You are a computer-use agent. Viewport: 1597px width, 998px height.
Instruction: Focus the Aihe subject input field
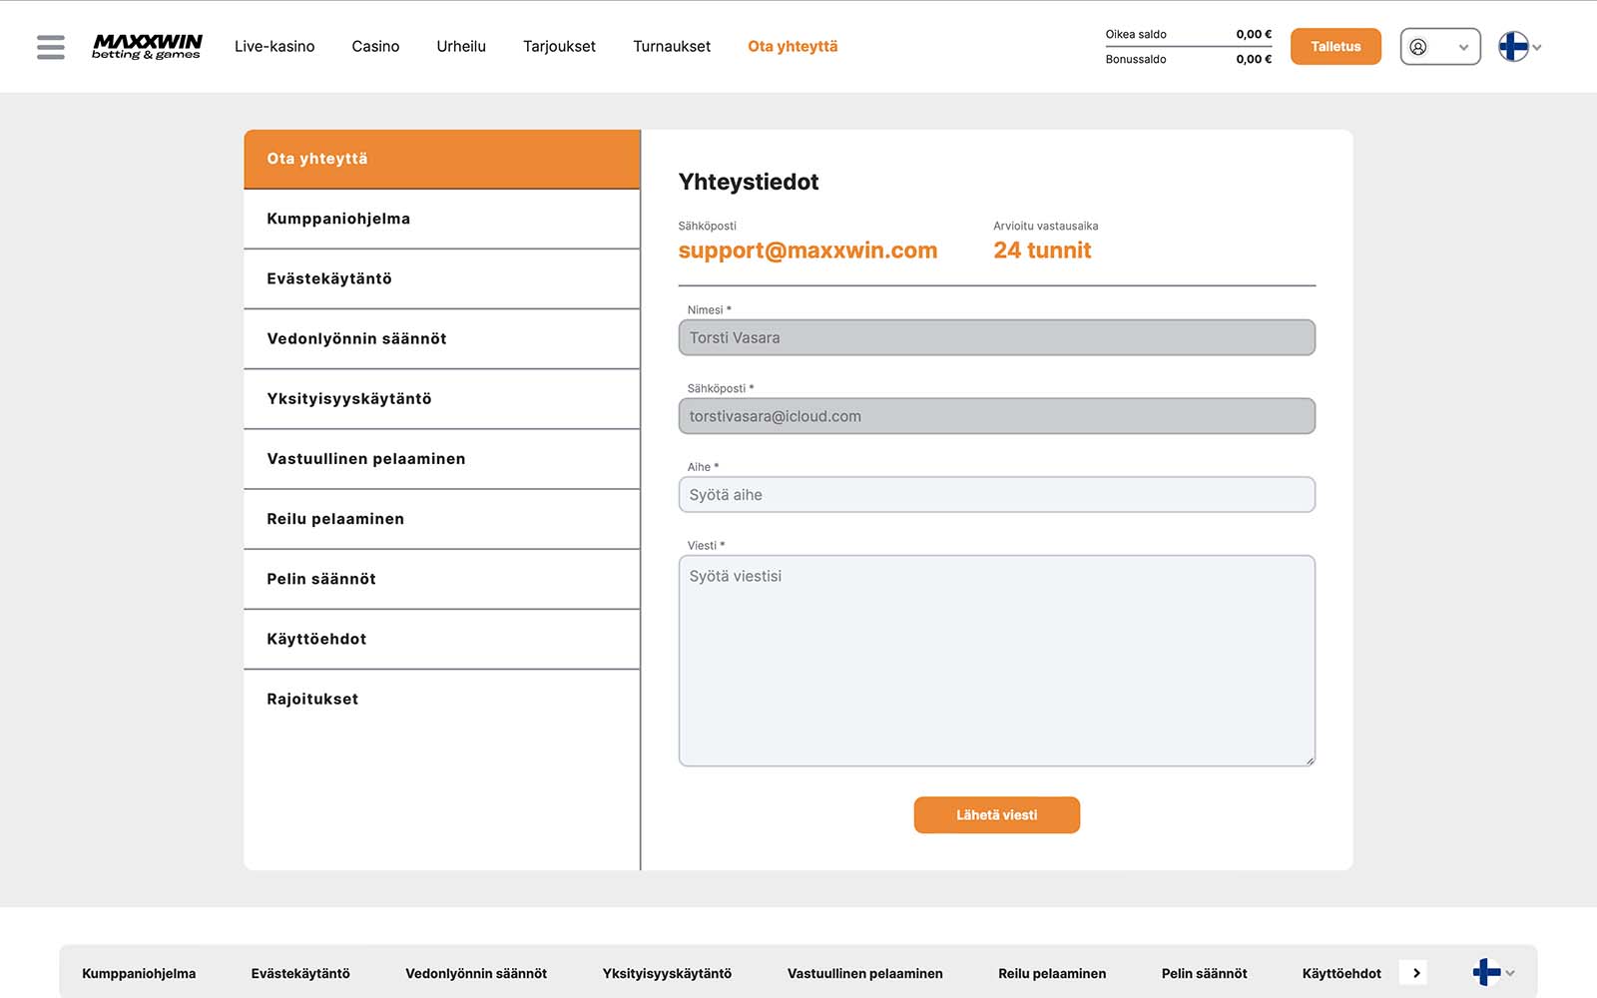(x=996, y=495)
